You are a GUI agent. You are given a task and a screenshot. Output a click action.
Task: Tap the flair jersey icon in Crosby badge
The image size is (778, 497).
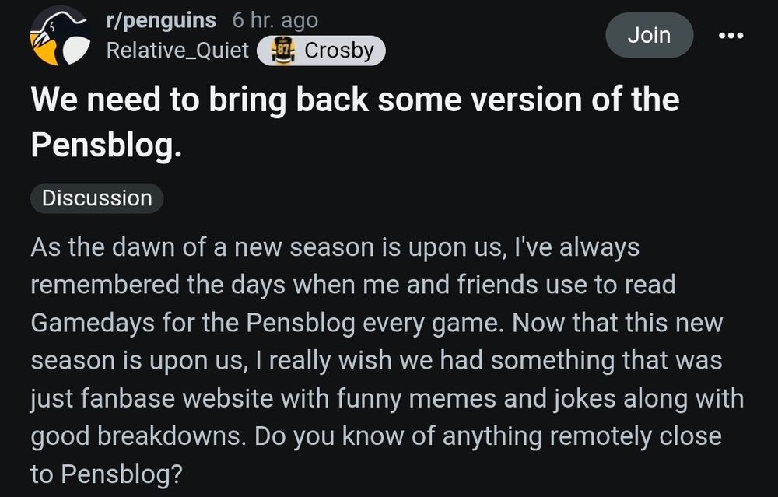[284, 50]
